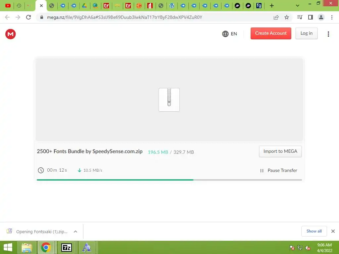Click the zip file preview icon

169,100
